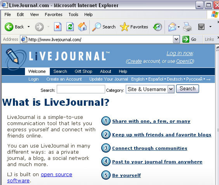
Task: Open the File menu
Action: [x=7, y=15]
